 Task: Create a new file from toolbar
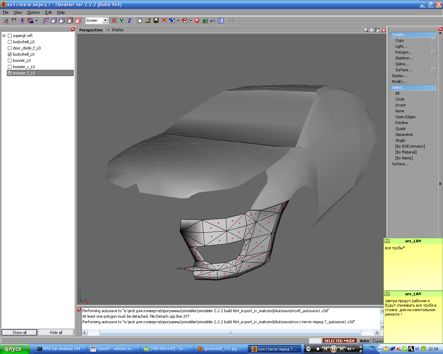point(140,21)
